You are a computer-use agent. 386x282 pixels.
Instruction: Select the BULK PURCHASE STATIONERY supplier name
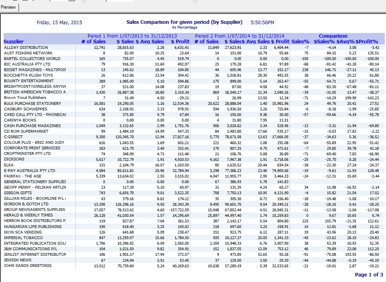[x=33, y=104]
